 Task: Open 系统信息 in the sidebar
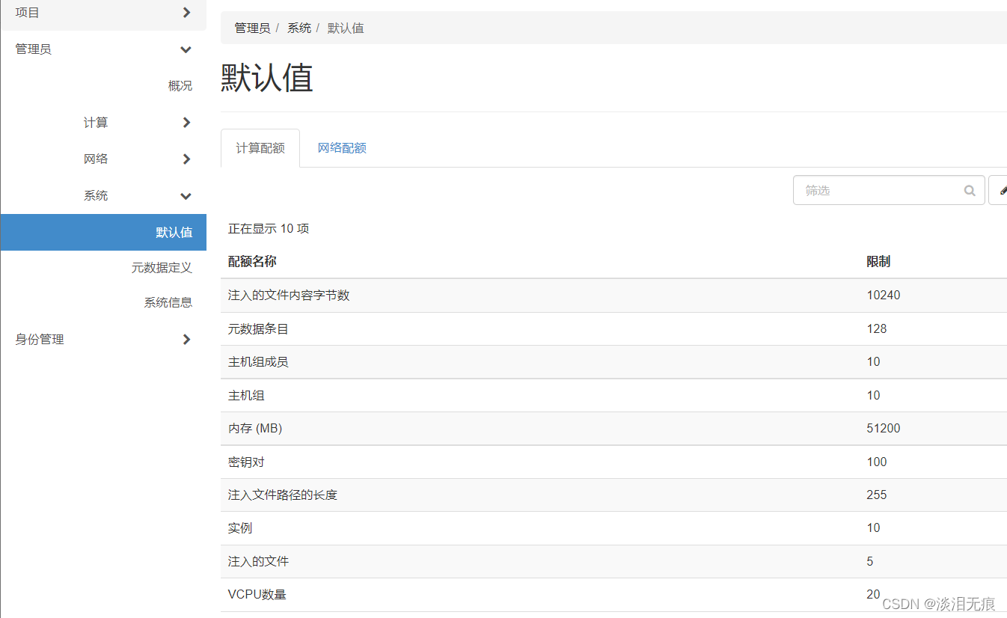tap(168, 302)
